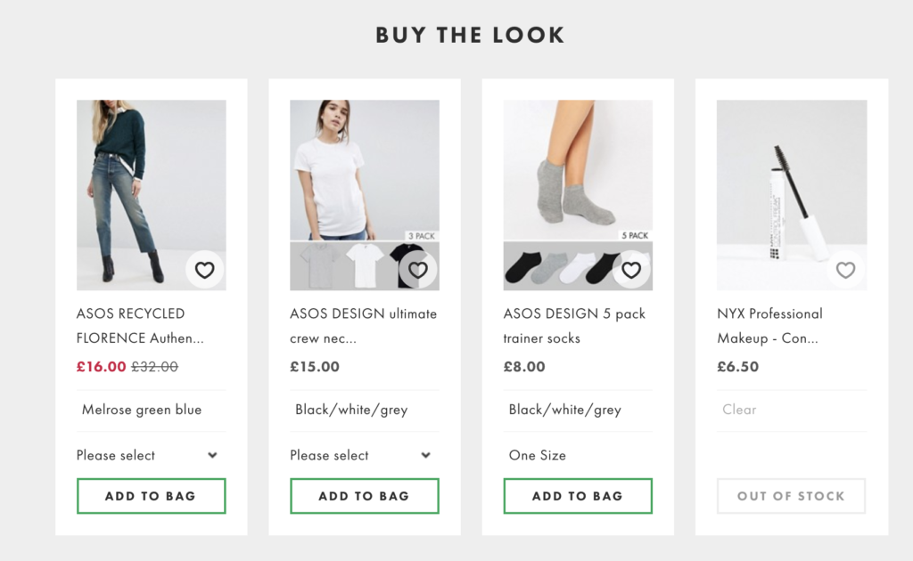The width and height of the screenshot is (913, 561).
Task: Add the ultimate crew neck tee to bag
Action: coord(364,496)
